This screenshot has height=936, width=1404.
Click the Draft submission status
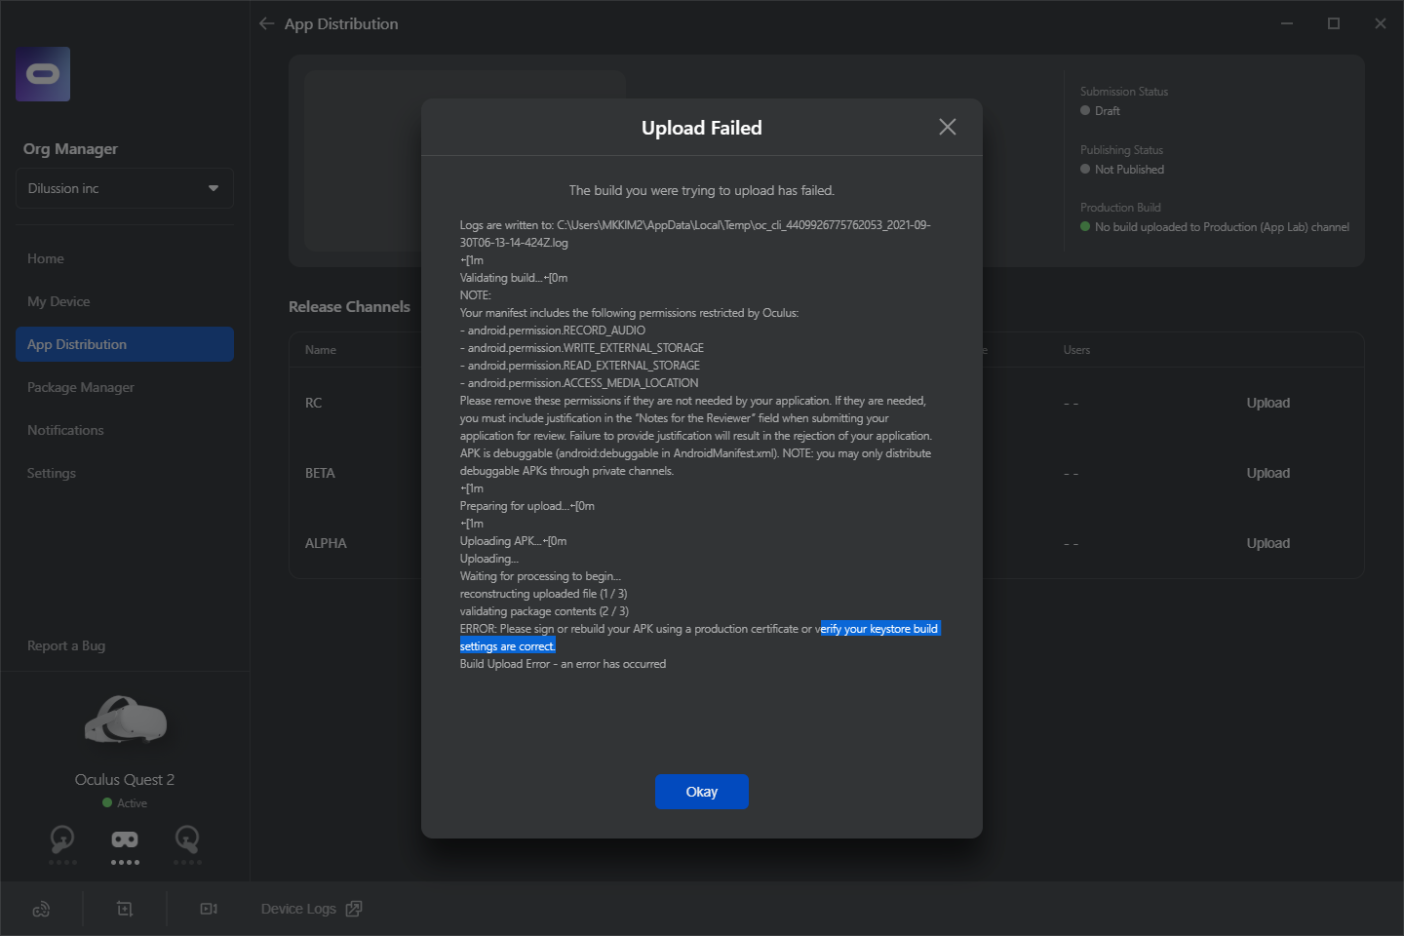(1100, 111)
